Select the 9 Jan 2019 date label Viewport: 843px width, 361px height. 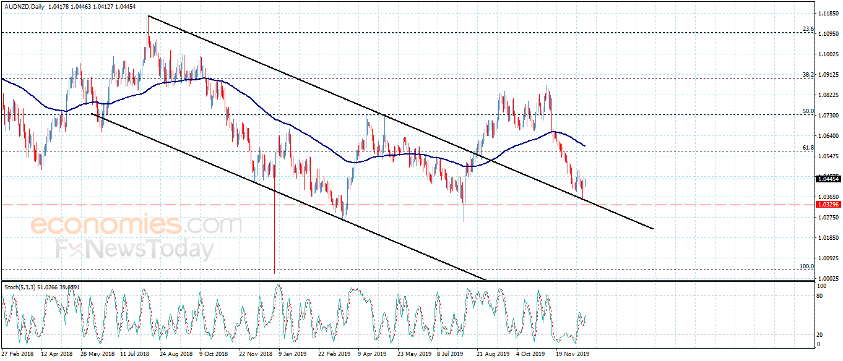click(x=292, y=355)
